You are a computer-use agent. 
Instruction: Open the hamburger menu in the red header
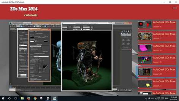pos(175,8)
